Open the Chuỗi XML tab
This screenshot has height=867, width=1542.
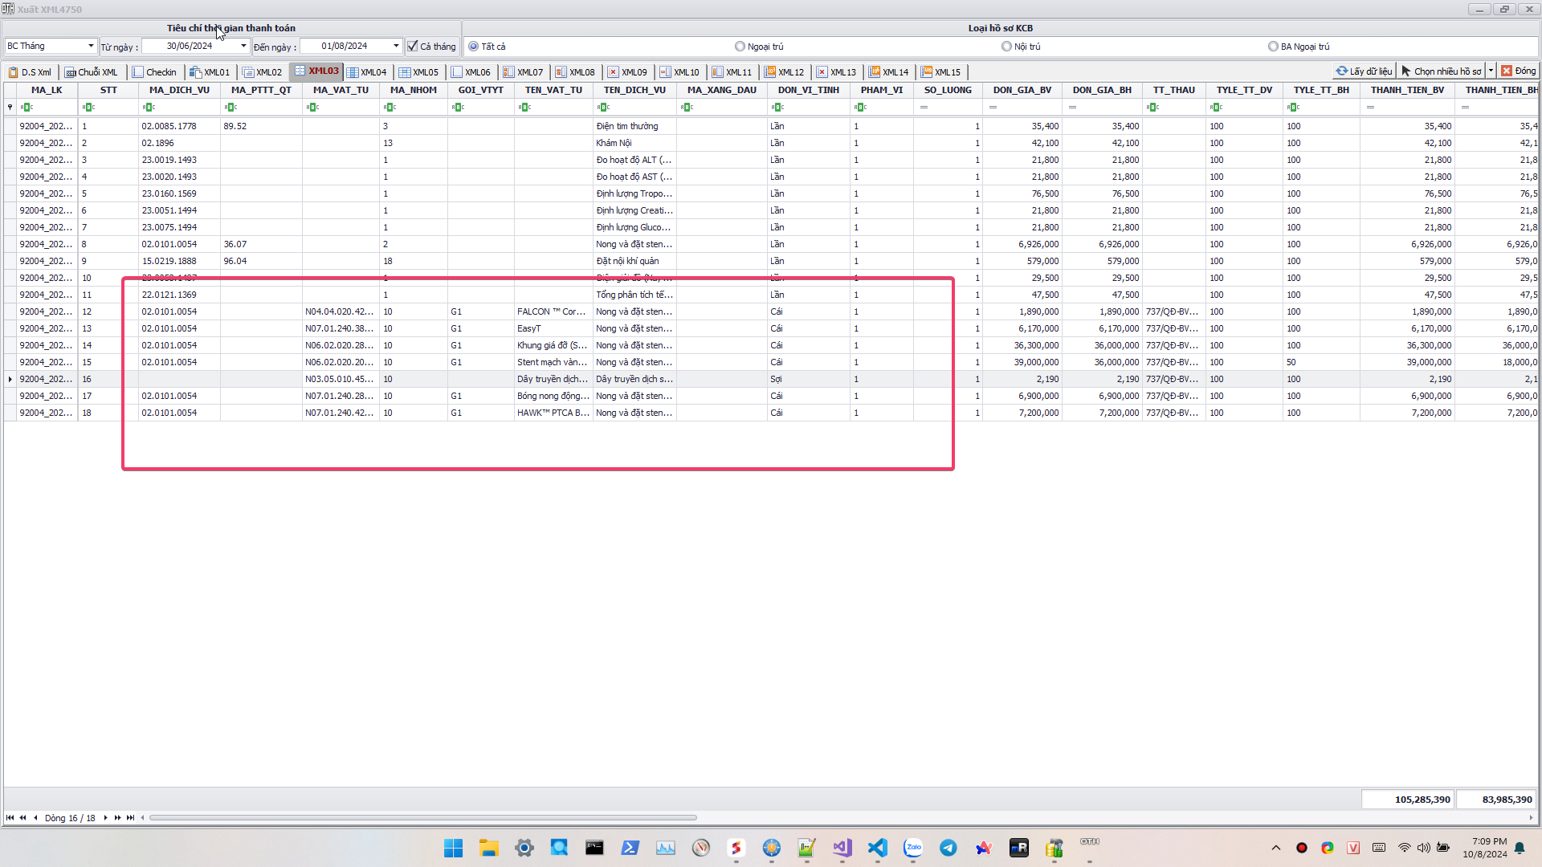coord(92,72)
